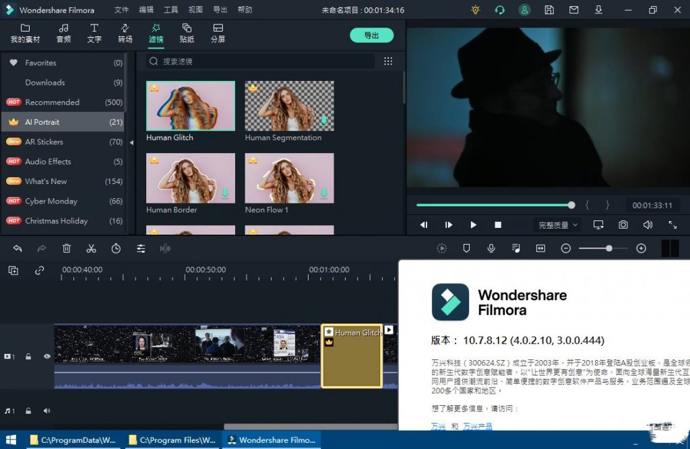Select the Cyber Monday category
690x449 pixels.
(x=64, y=201)
